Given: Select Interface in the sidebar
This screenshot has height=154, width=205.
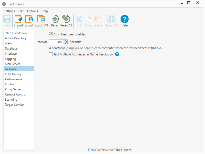Looking at the screenshot, I should point(19,54).
